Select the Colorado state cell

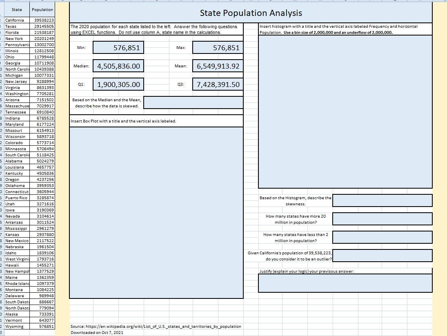point(17,143)
